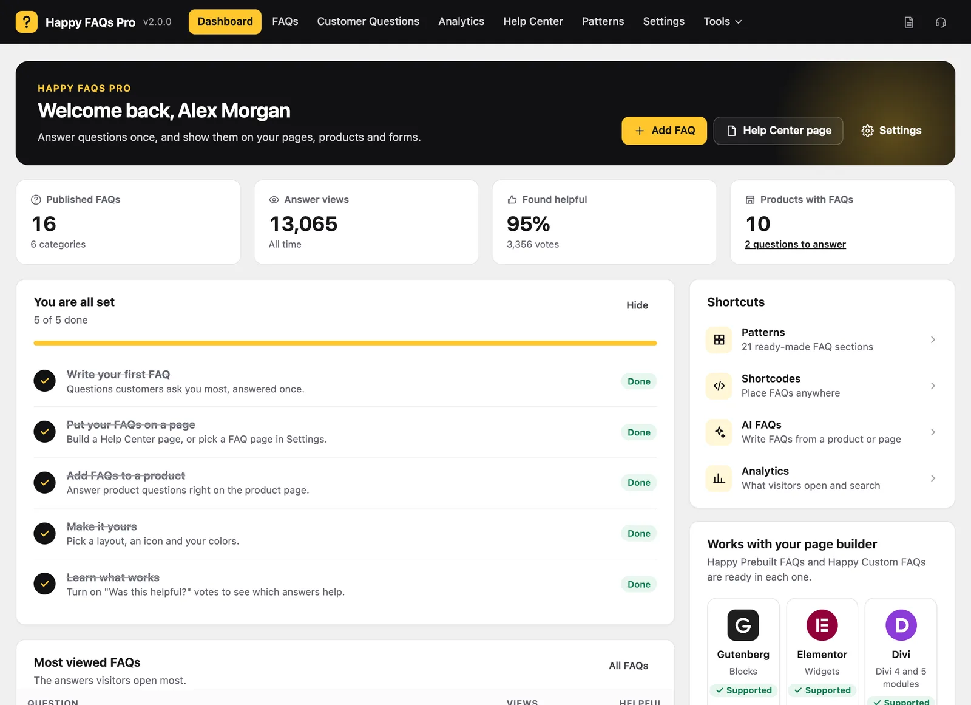Toggle the checkmark for Learn what works
Screen dimensions: 971x705
(x=44, y=584)
